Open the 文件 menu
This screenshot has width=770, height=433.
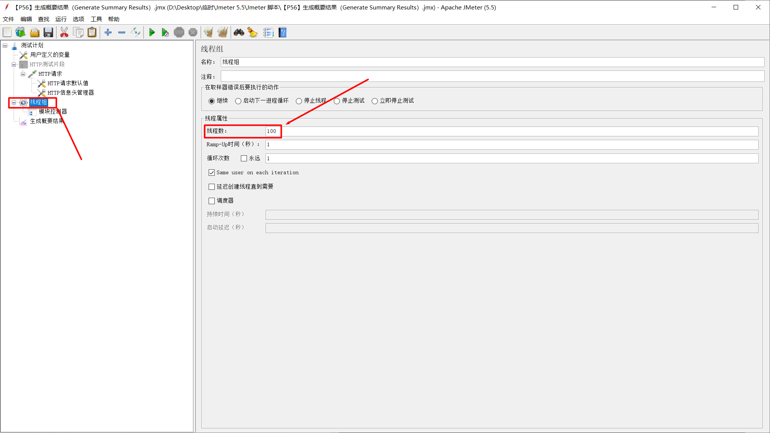(x=8, y=19)
